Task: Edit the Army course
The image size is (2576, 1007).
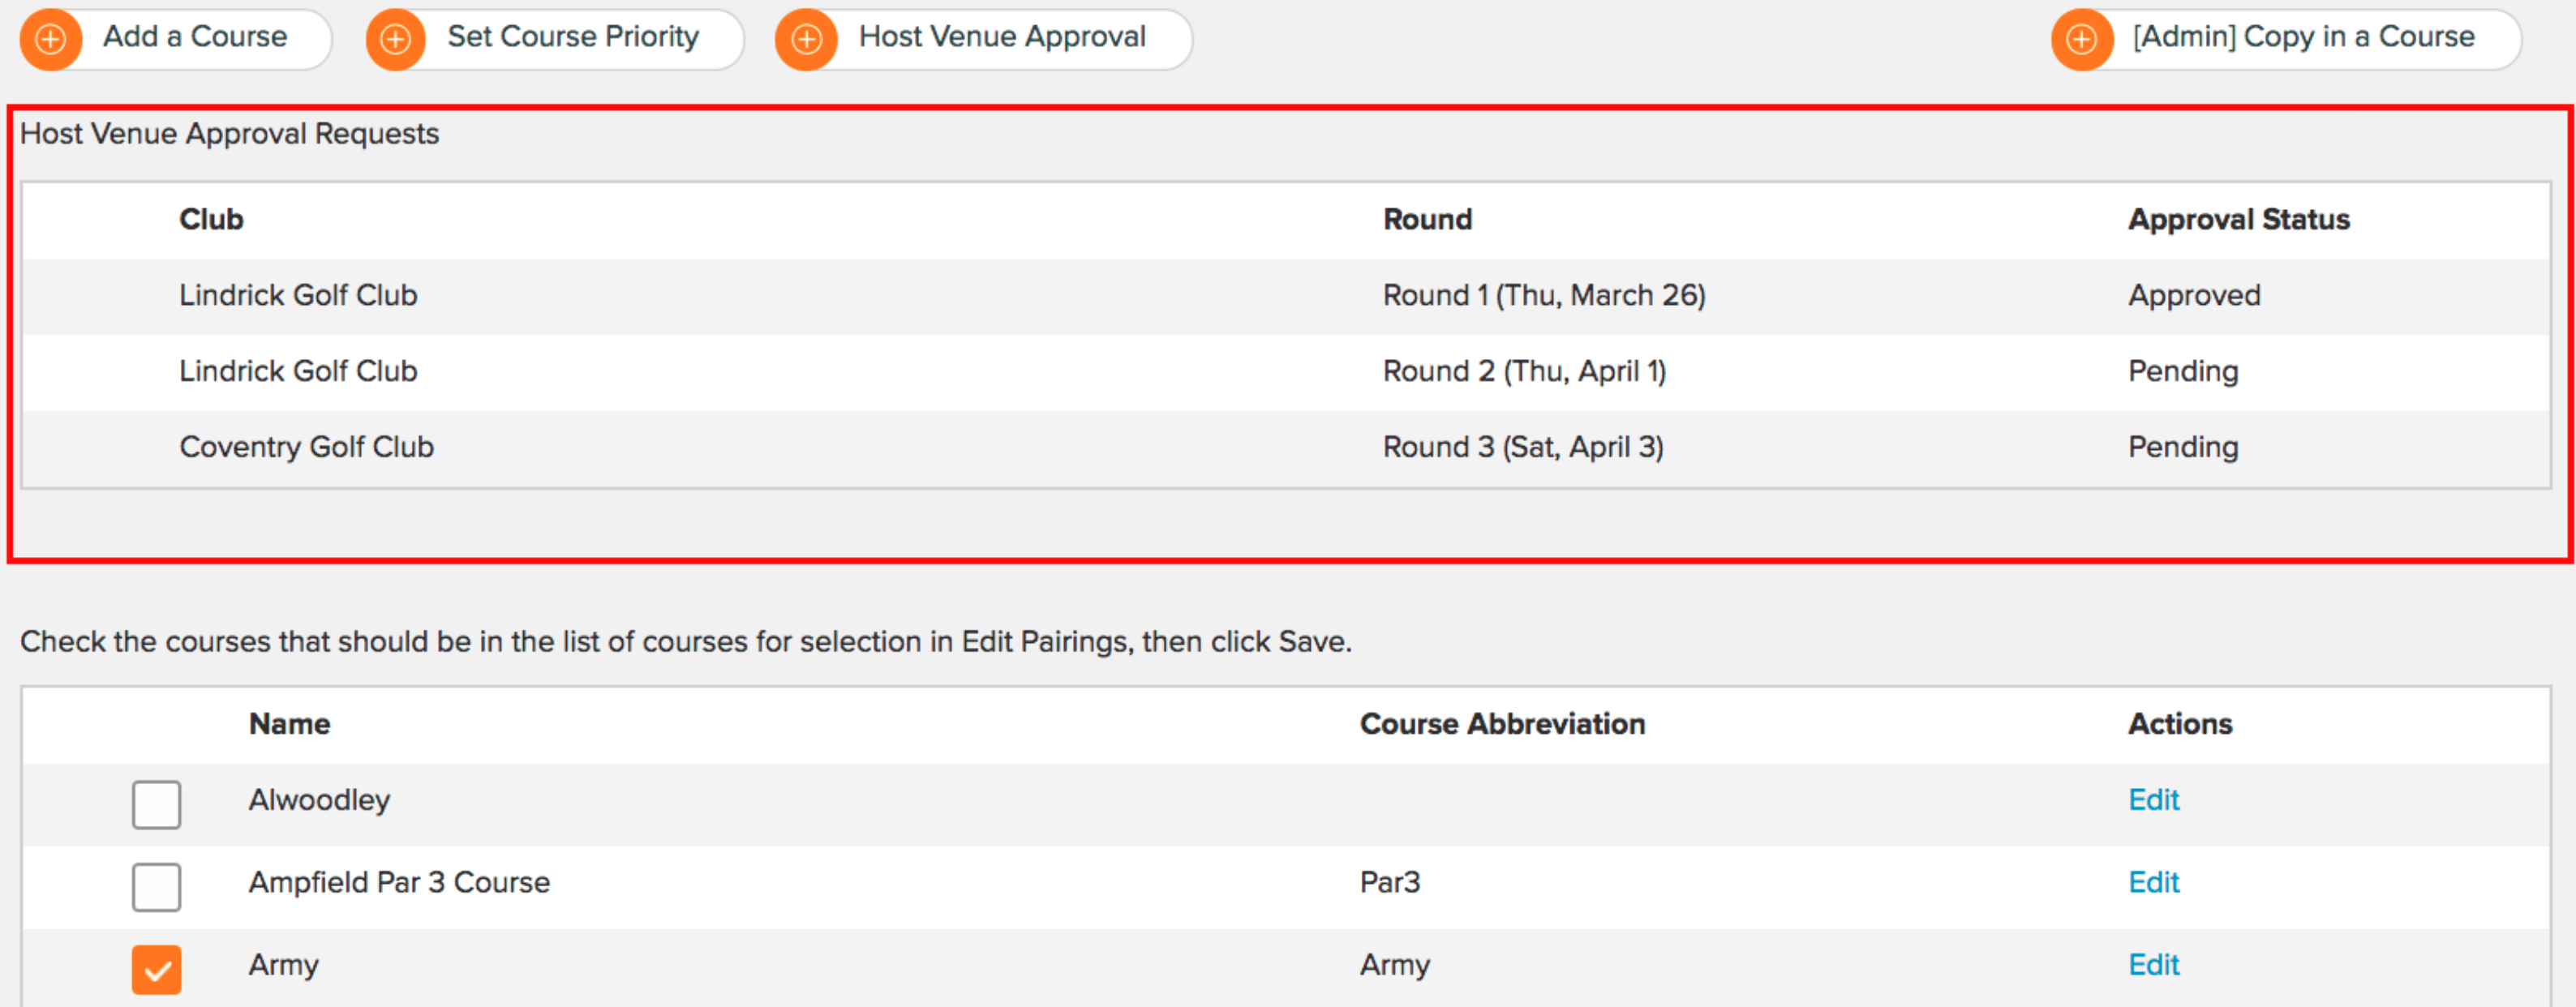Action: 2153,963
